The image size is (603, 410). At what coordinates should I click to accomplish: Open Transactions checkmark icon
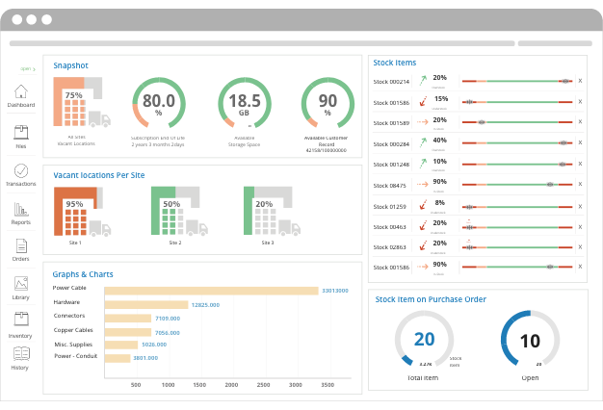(21, 171)
